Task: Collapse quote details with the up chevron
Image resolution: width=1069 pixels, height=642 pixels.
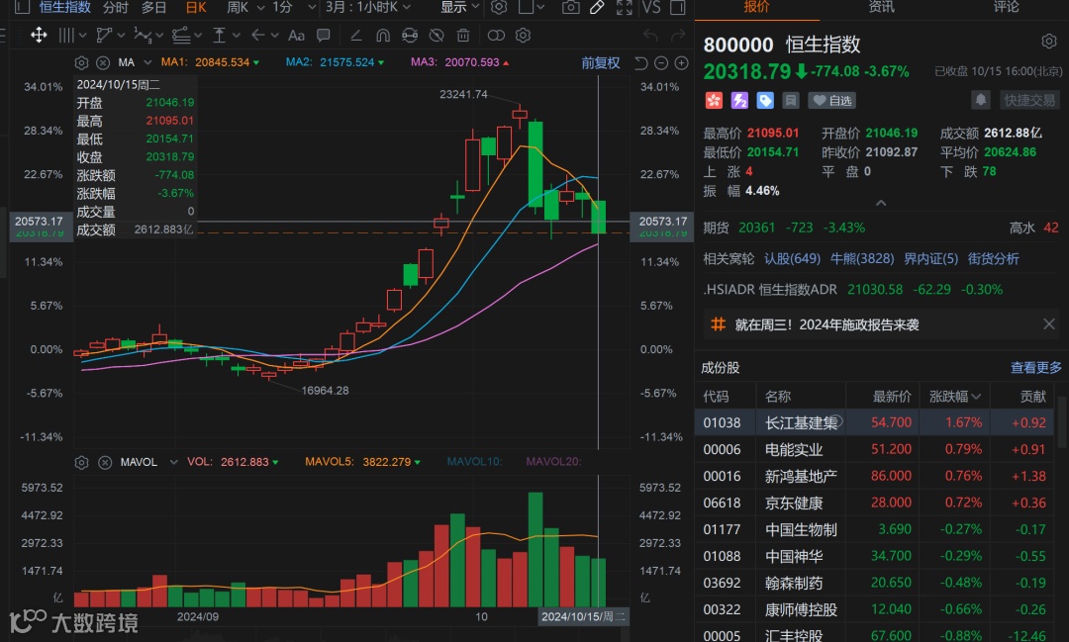Action: click(881, 203)
